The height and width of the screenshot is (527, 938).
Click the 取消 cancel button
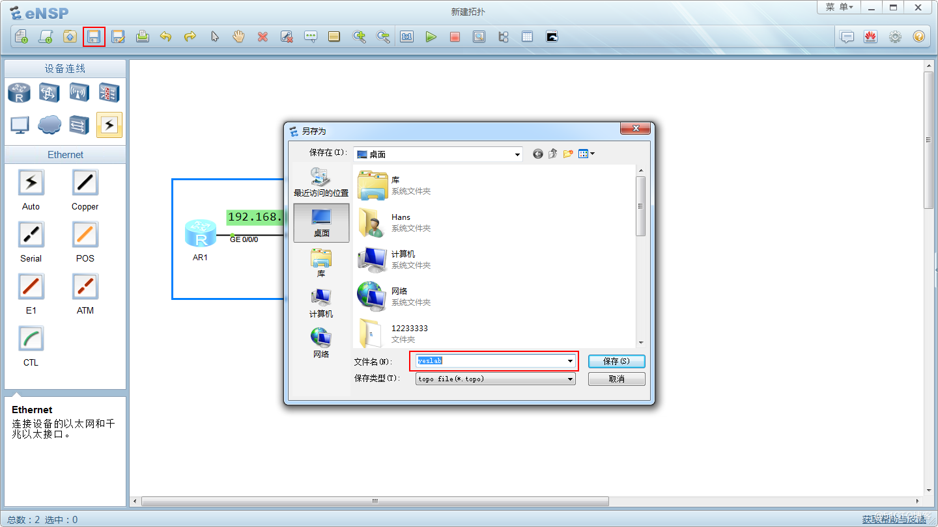616,379
